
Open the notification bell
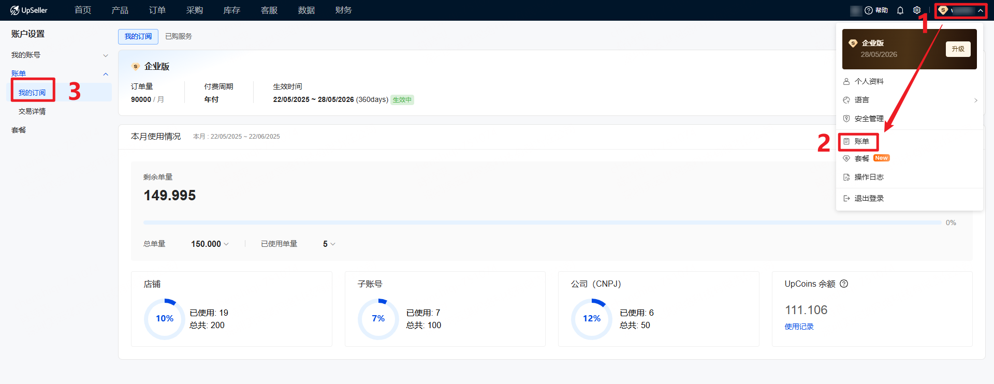(900, 10)
